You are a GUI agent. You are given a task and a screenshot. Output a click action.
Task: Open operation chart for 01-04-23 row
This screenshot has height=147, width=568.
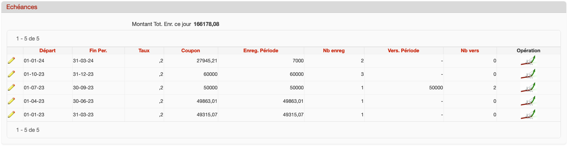pos(528,101)
